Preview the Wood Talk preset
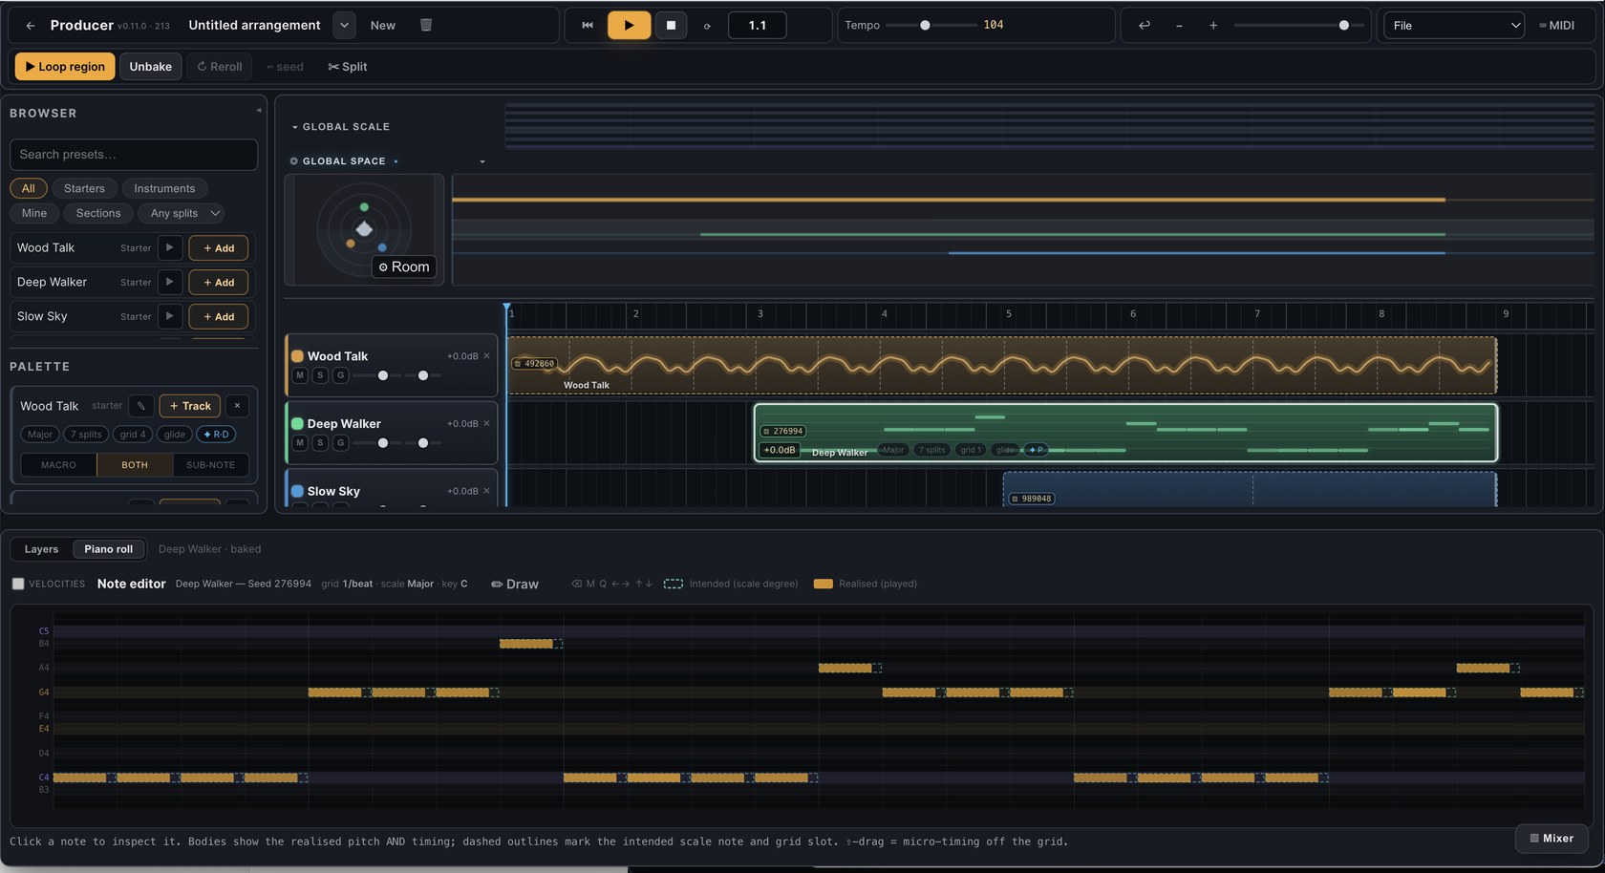Viewport: 1605px width, 873px height. (x=169, y=248)
